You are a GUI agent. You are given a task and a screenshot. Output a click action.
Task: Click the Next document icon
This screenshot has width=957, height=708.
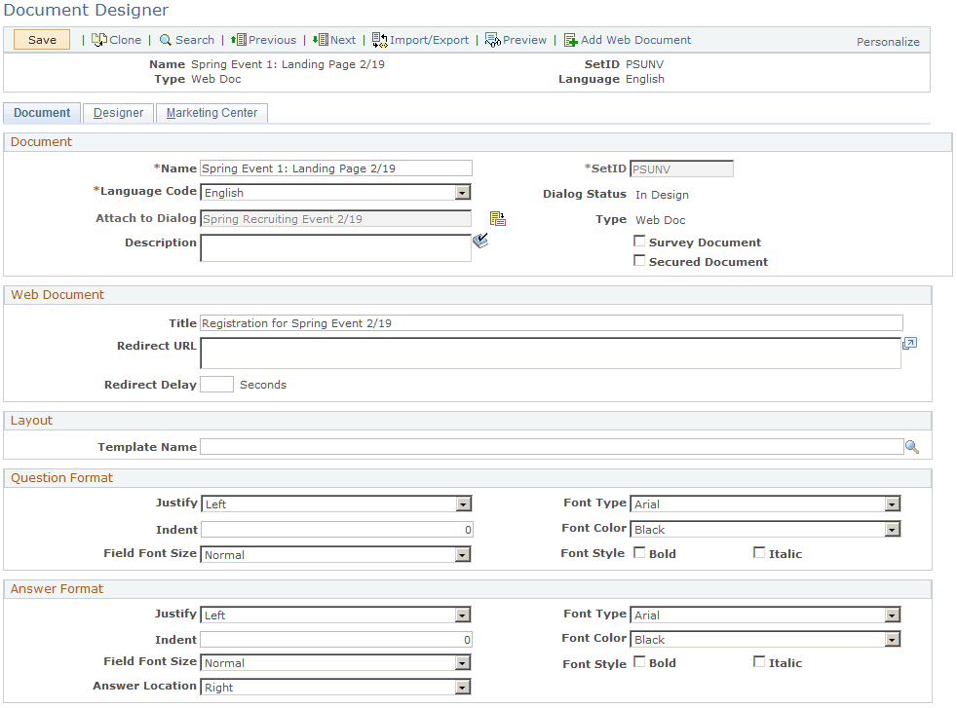pos(321,40)
